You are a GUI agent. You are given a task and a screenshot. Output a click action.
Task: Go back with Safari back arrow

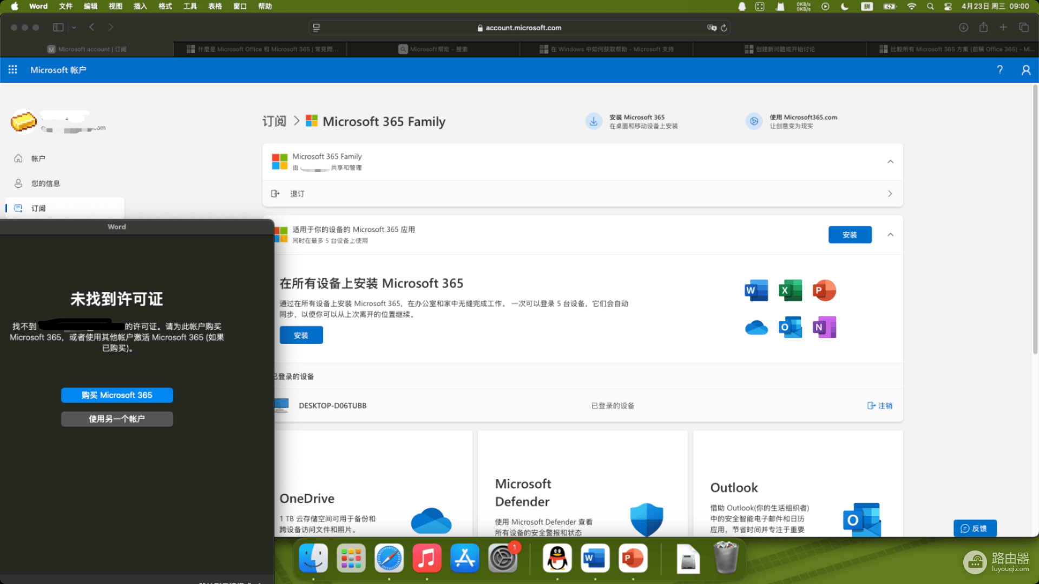tap(92, 27)
